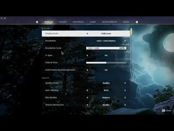Click the Texture Resolution Quality value
The image size is (174, 131).
[x=106, y=105]
